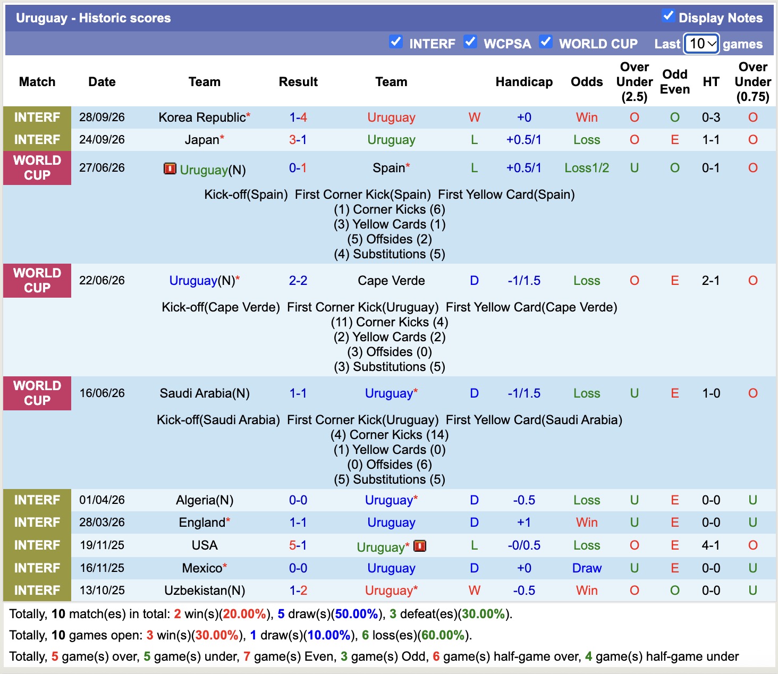Click '(11) Corner Kicks (4)' note line
Image resolution: width=778 pixels, height=674 pixels.
tap(390, 322)
